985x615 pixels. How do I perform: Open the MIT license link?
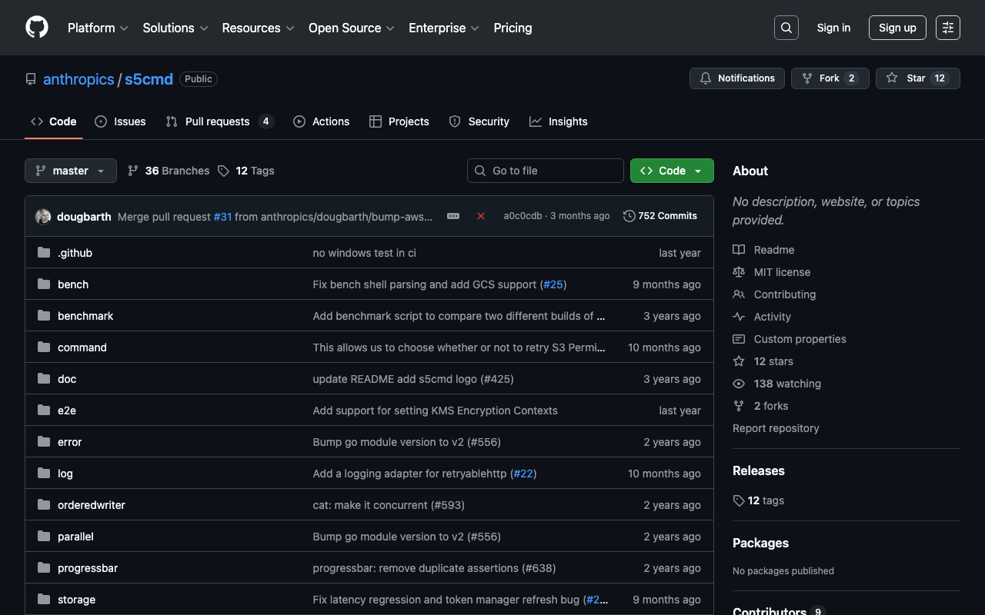click(x=782, y=272)
